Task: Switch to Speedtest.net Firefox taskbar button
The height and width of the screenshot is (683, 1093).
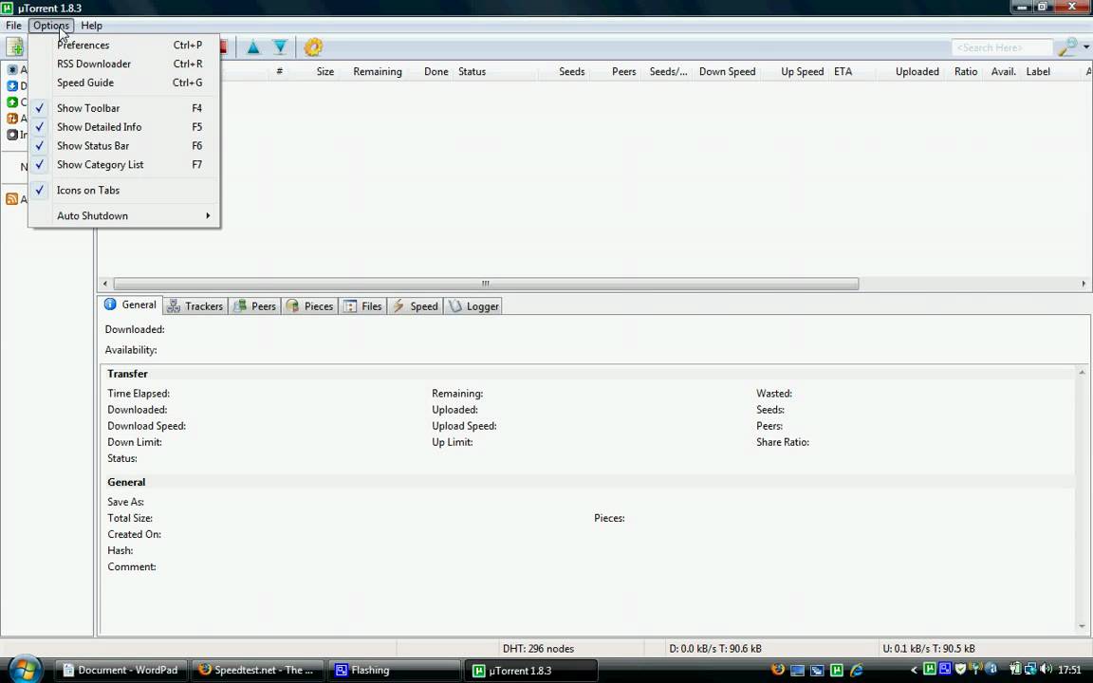Action: pyautogui.click(x=257, y=671)
